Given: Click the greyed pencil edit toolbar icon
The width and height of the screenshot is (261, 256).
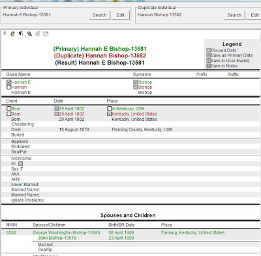Looking at the screenshot, I should [38, 33].
